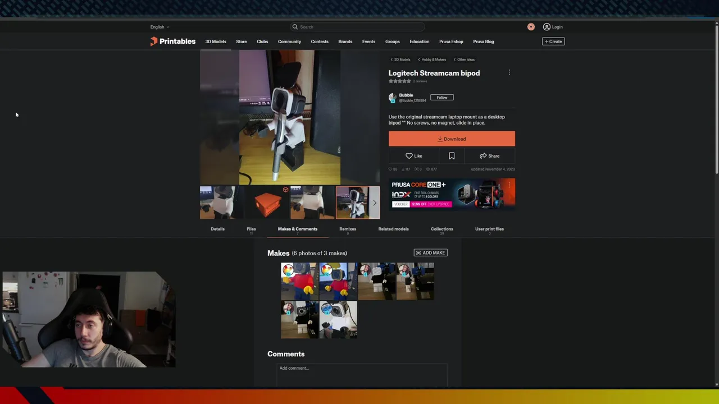
Task: Open Other Ideas breadcrumb
Action: (x=464, y=59)
